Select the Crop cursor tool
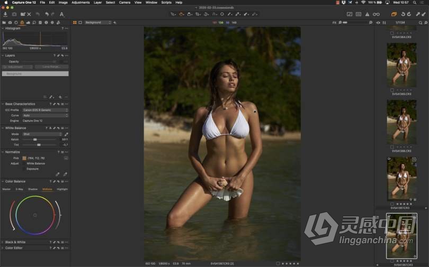Screen dimensions: 429x267 click(198, 14)
